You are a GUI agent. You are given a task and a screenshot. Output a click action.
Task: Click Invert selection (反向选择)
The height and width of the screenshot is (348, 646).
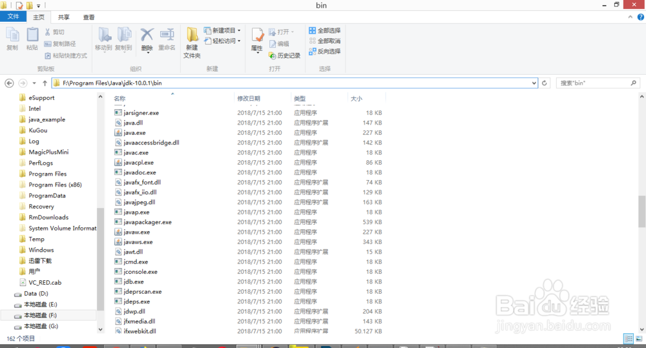tap(325, 51)
